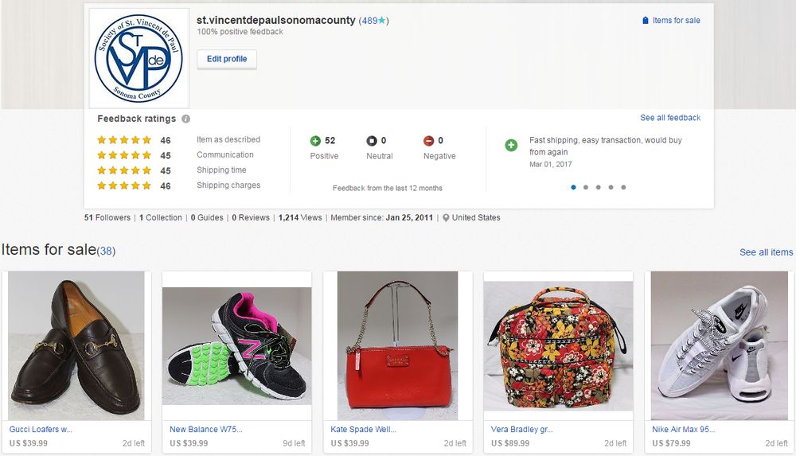Click the st.vincentdepaulsonomacounty username
This screenshot has height=456, width=796.
275,21
